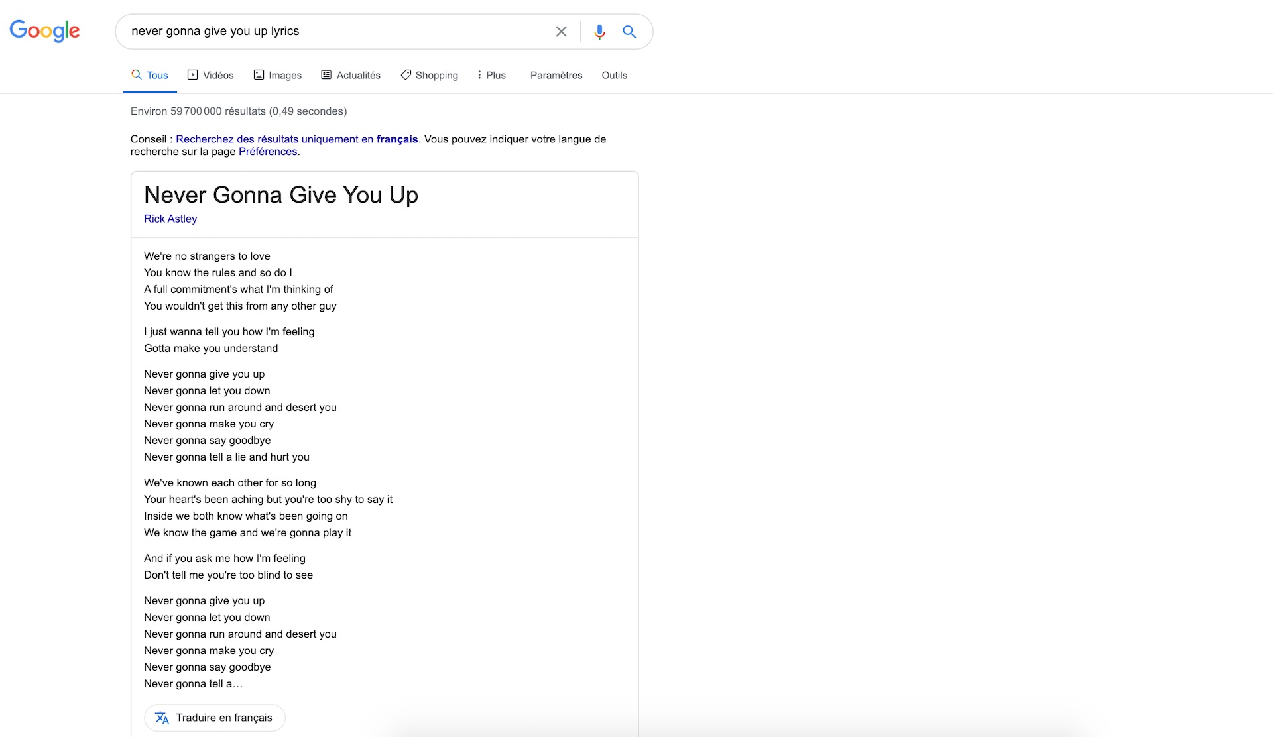
Task: Click the Vidéos tab play icon
Action: 193,75
